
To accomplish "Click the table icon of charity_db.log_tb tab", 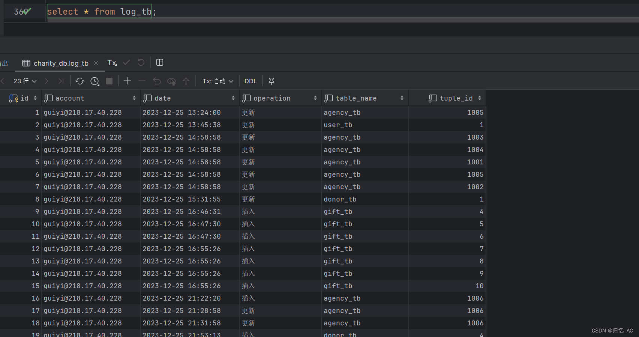I will pos(26,63).
